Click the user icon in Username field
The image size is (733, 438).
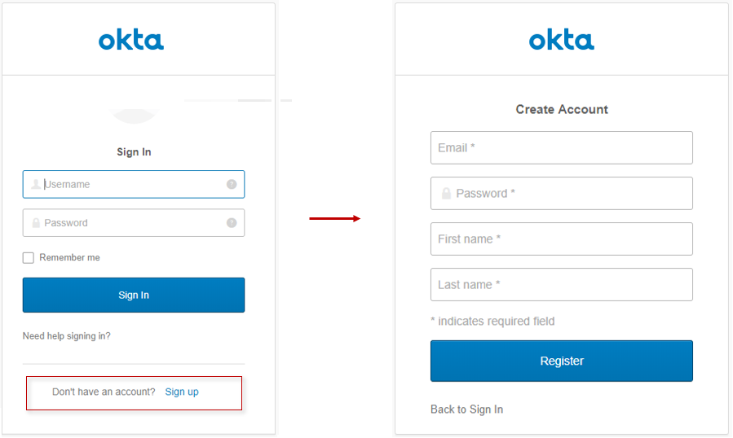click(x=36, y=185)
